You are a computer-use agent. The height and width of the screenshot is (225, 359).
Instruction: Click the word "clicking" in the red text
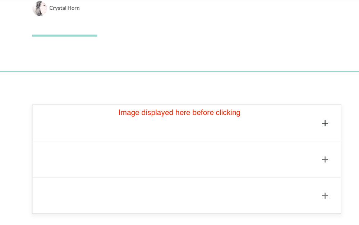pos(228,113)
